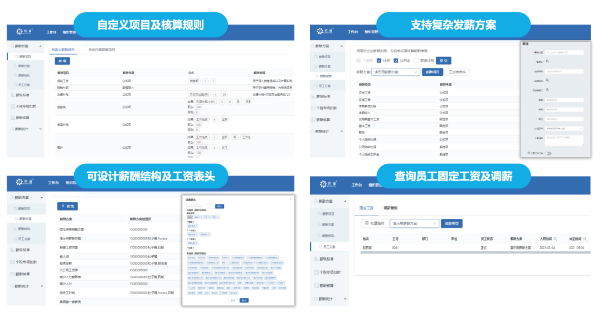Open the 计税方式 dropdown in 新增 dialog
The height and width of the screenshot is (317, 602).
(x=564, y=129)
